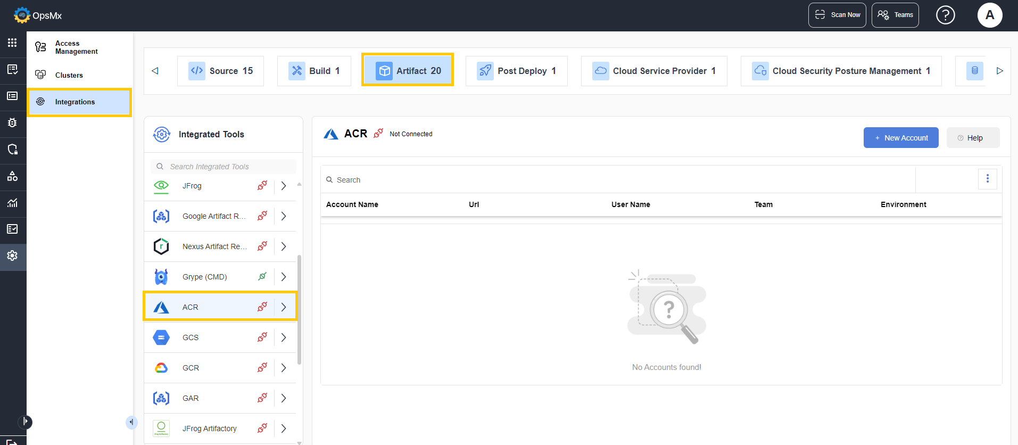
Task: Select the Post Deploy tab
Action: tap(516, 71)
